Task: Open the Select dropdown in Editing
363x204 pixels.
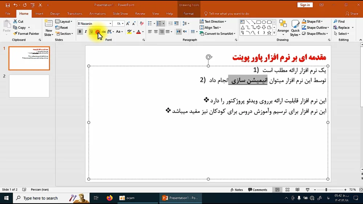Action: pyautogui.click(x=342, y=33)
